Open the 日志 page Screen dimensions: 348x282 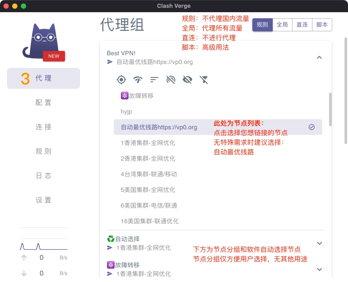pyautogui.click(x=43, y=175)
